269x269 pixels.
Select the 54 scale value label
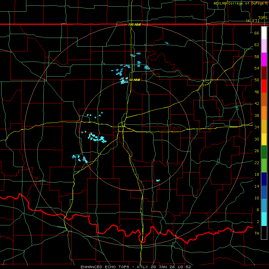(x=257, y=68)
